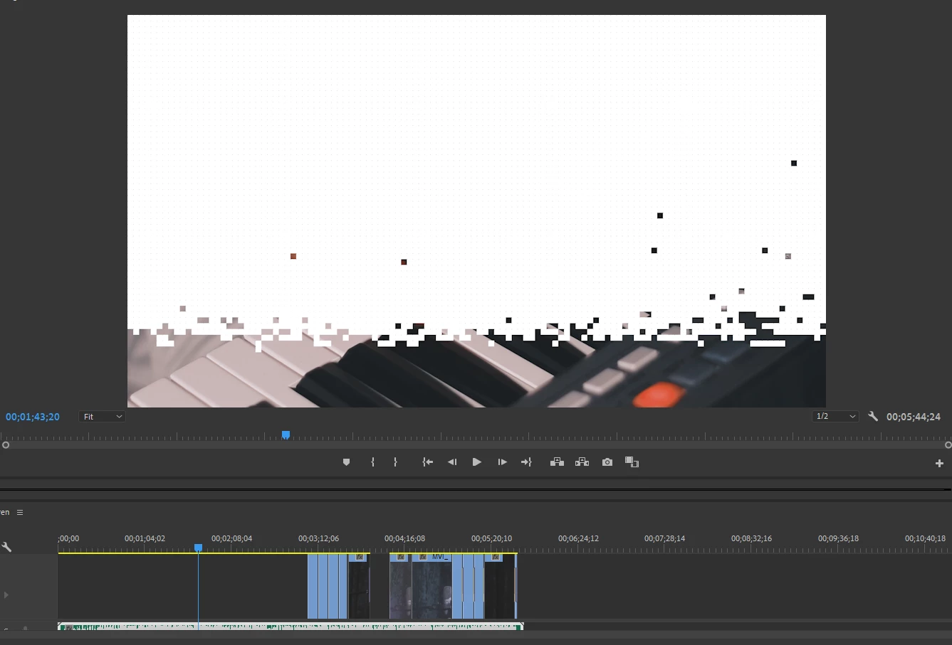This screenshot has height=645, width=952.
Task: Step forward one frame
Action: point(502,462)
